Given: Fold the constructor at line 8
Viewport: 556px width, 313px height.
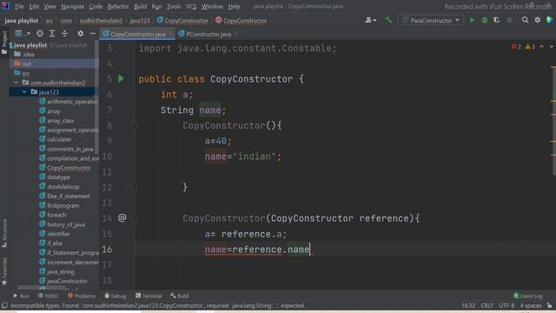Looking at the screenshot, I should click(135, 125).
